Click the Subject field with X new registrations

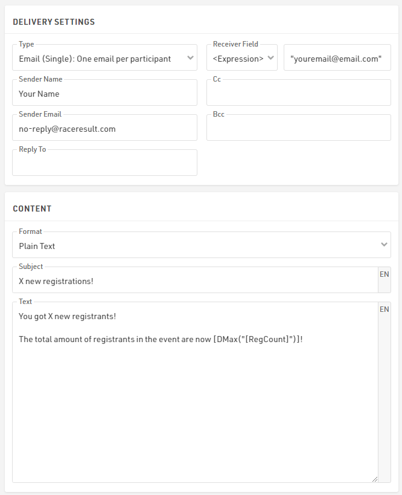point(195,280)
